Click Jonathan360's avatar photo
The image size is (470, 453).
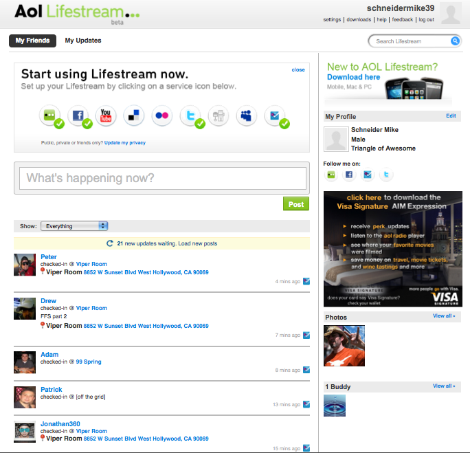point(25,432)
